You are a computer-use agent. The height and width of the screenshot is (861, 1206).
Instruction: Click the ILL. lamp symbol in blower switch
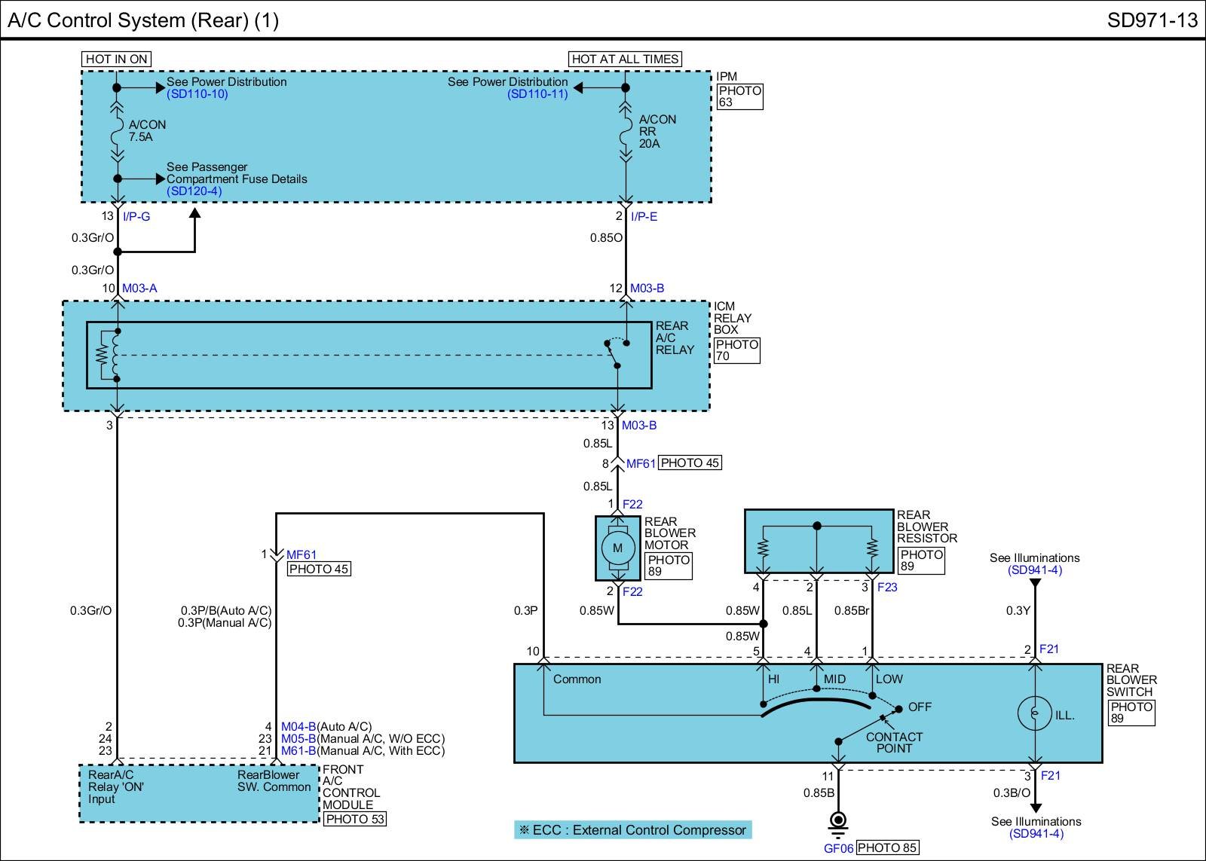(x=1035, y=713)
